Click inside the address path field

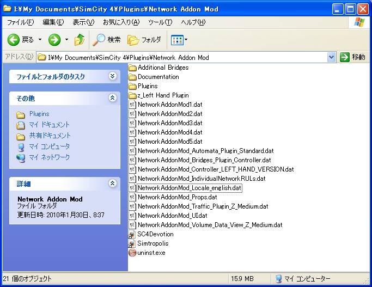point(182,57)
